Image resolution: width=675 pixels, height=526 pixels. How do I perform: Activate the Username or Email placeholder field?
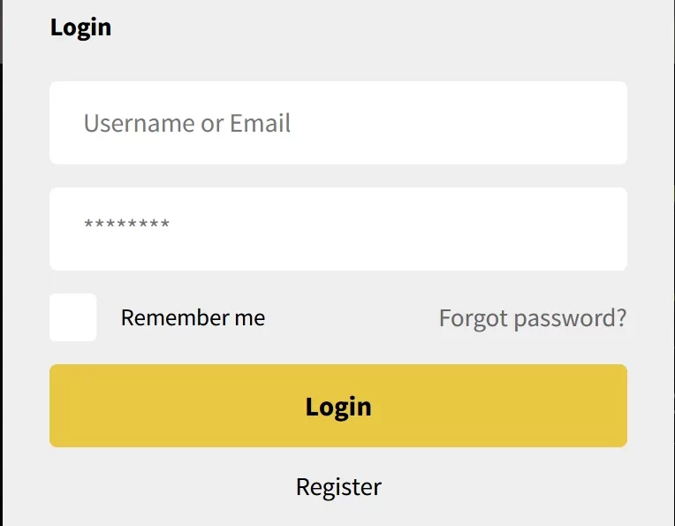click(337, 123)
